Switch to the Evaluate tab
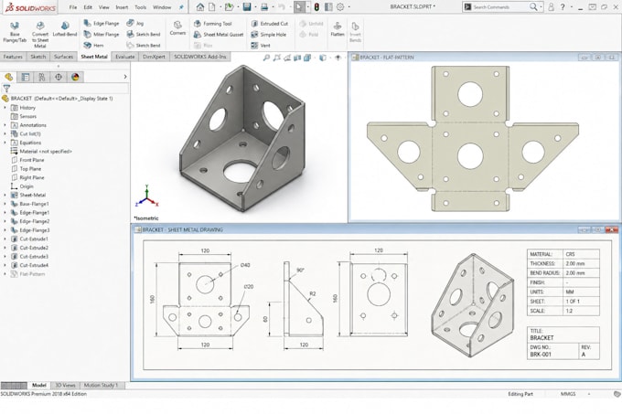The width and height of the screenshot is (622, 414). click(x=125, y=57)
